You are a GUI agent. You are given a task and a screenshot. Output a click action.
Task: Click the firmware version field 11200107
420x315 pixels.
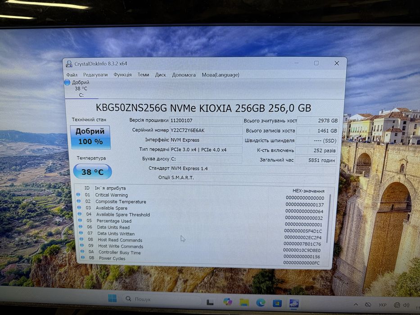click(x=206, y=121)
